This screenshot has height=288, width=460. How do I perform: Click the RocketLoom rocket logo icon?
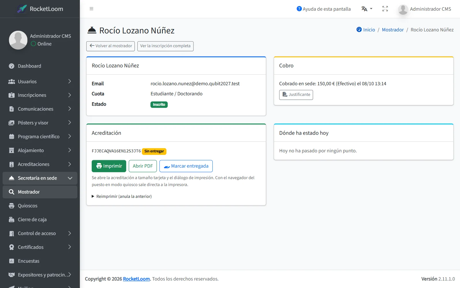point(22,9)
